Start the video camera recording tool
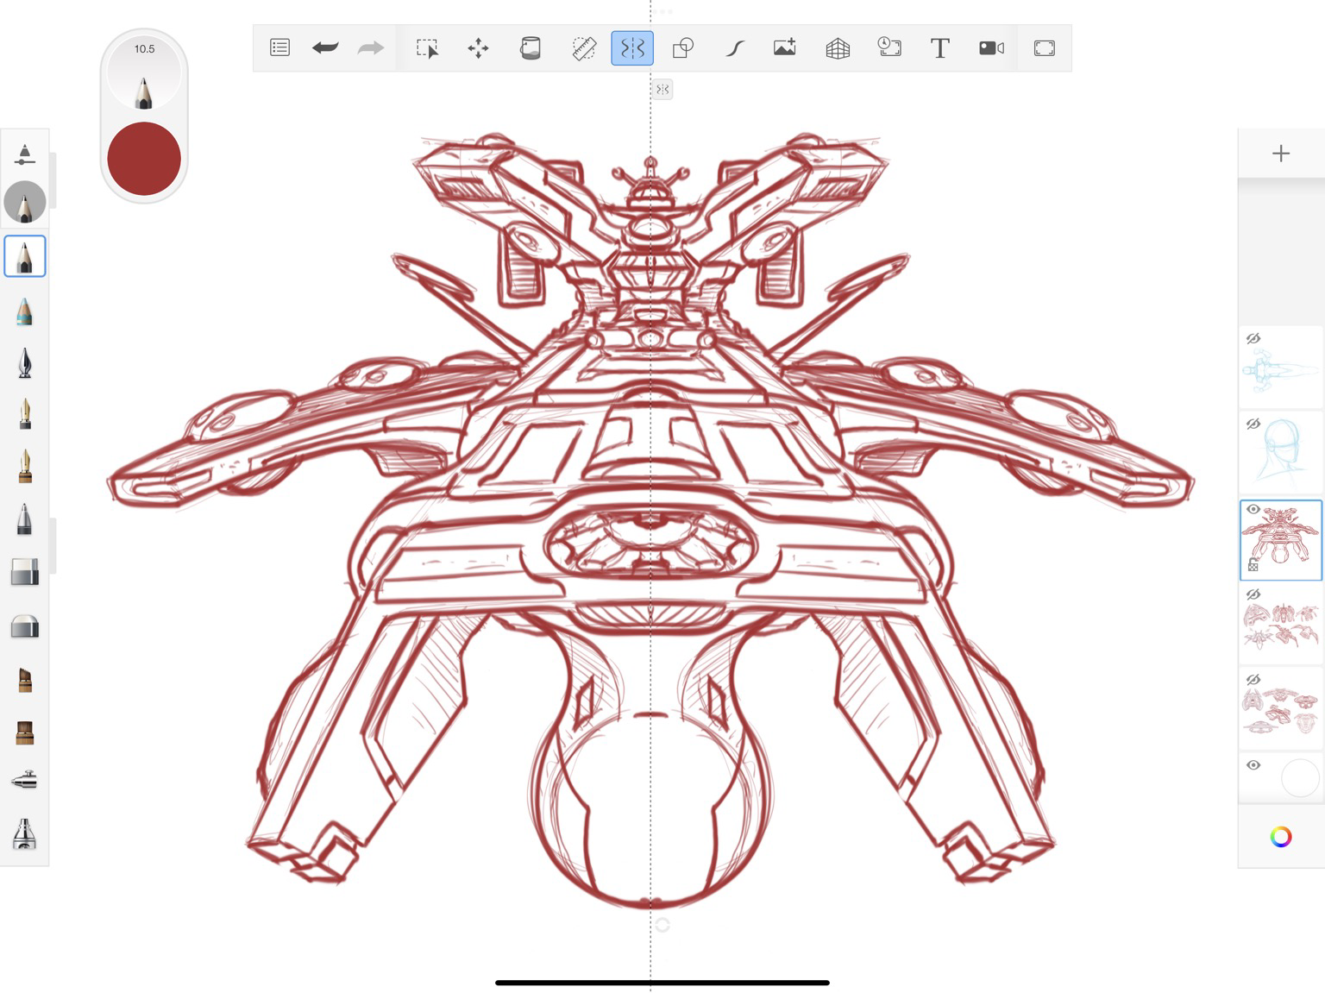 tap(991, 48)
